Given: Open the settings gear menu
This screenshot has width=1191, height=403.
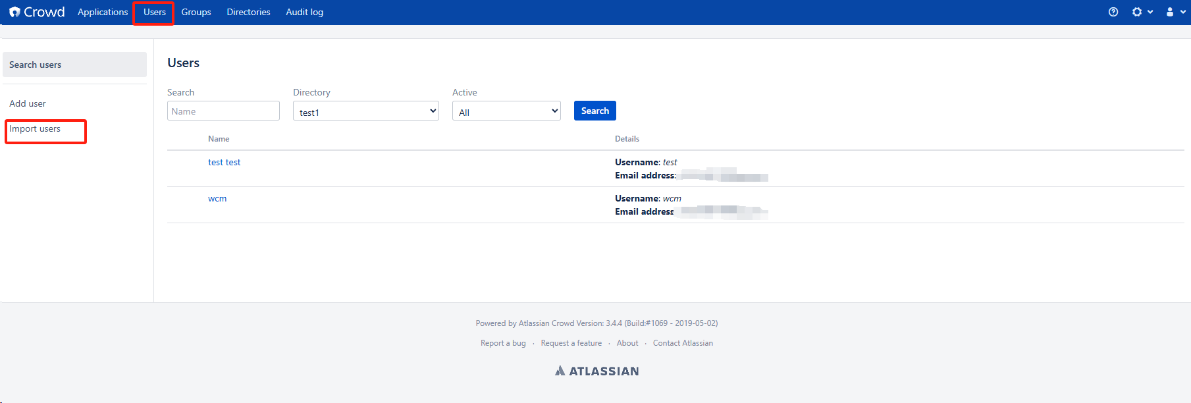Looking at the screenshot, I should pos(1142,12).
